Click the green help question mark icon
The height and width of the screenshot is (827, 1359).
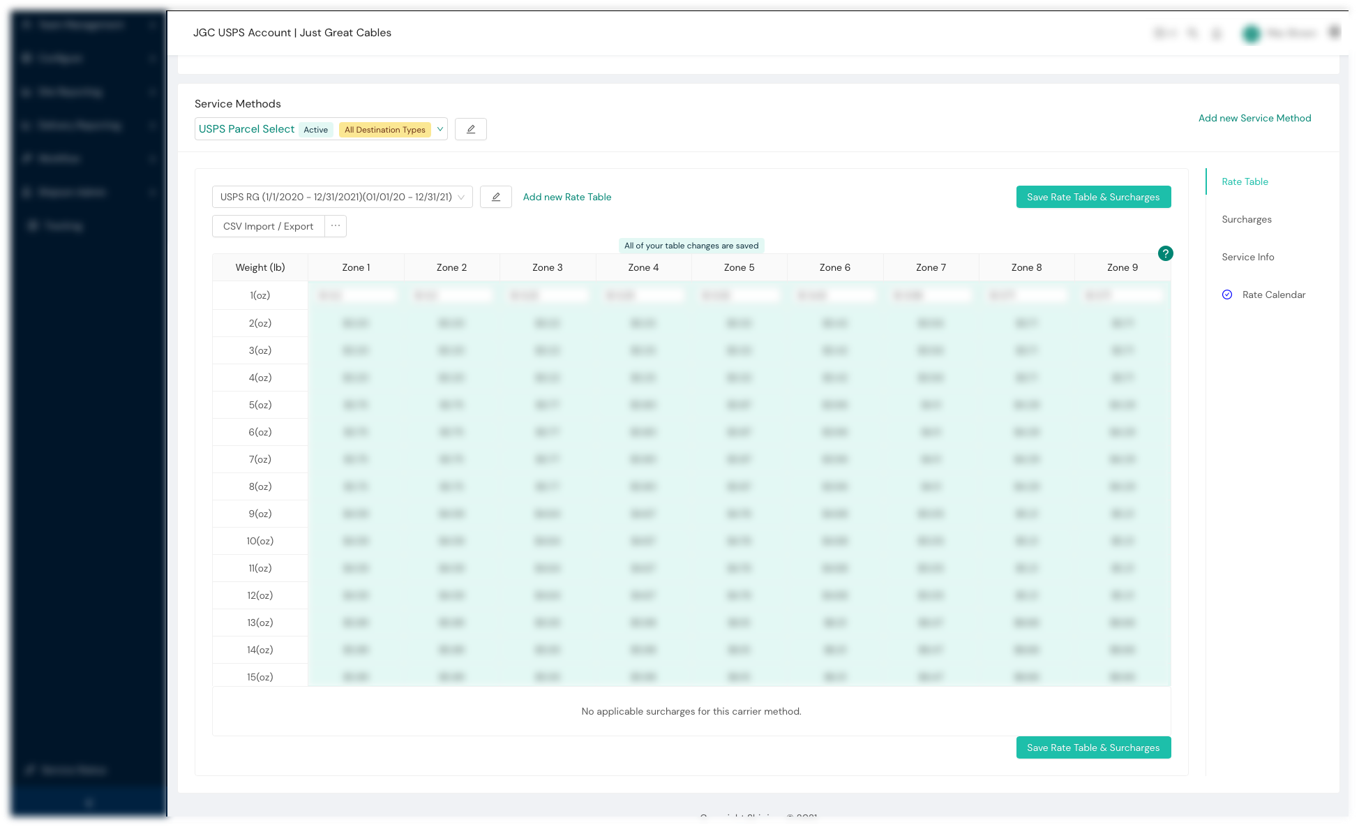point(1165,253)
